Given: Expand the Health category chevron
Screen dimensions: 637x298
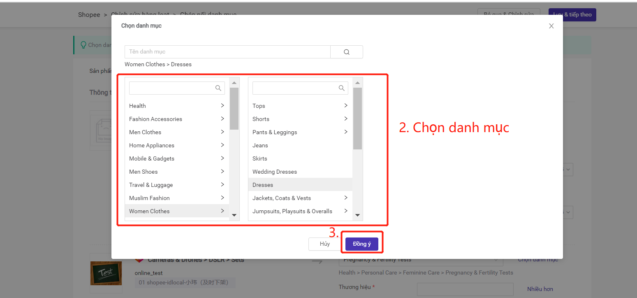Looking at the screenshot, I should pyautogui.click(x=222, y=106).
